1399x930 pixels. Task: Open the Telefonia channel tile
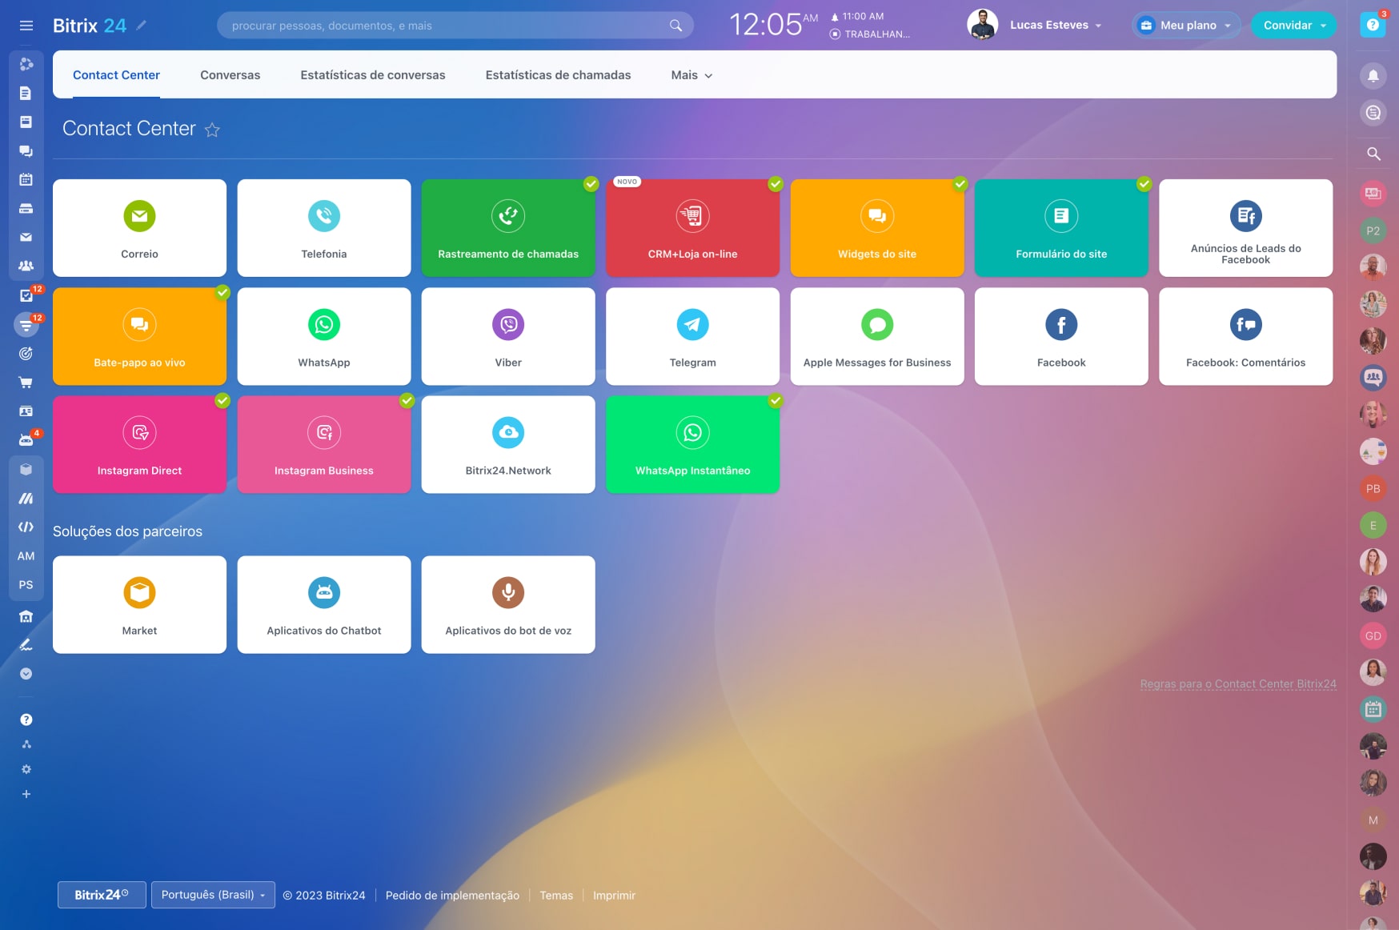[x=323, y=228]
